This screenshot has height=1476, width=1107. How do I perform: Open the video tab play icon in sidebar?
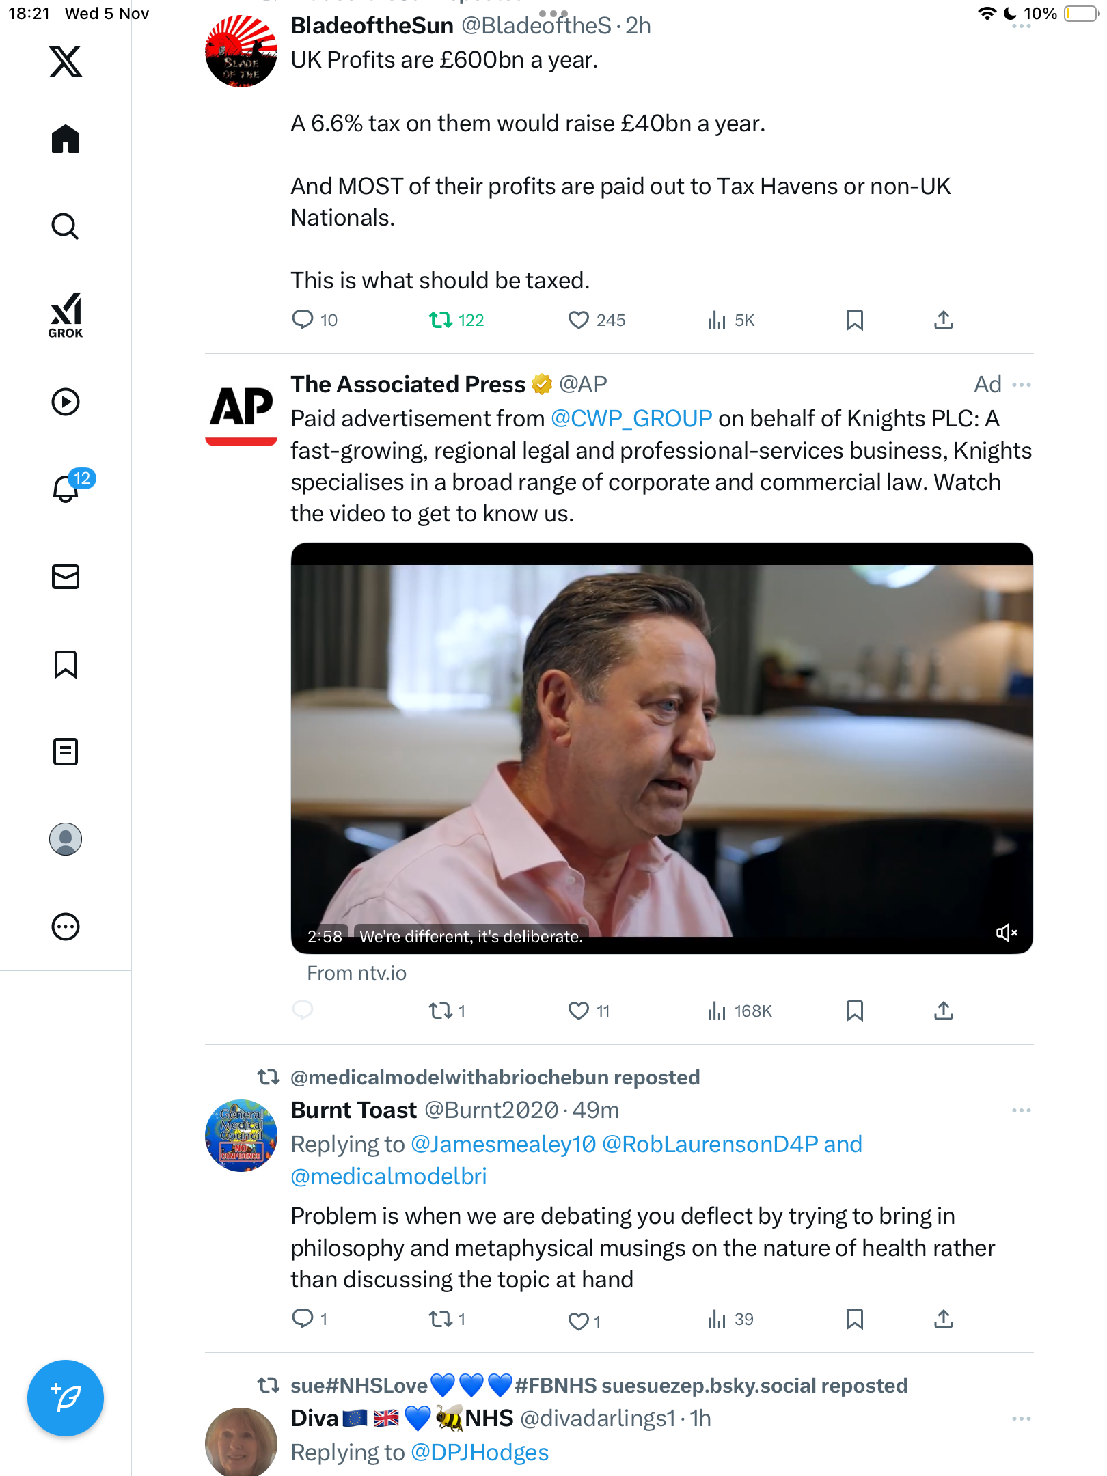[x=66, y=402]
